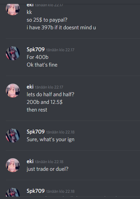Screen dimensions: 140x199
Task: Click the message "200b and 12.5$"
Action: pos(45,102)
